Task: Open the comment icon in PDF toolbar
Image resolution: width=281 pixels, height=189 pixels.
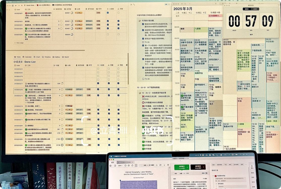Action: [160, 165]
